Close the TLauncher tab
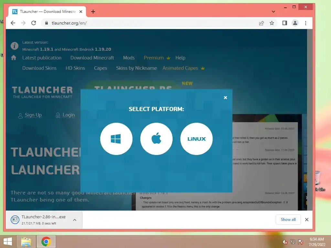 80,12
